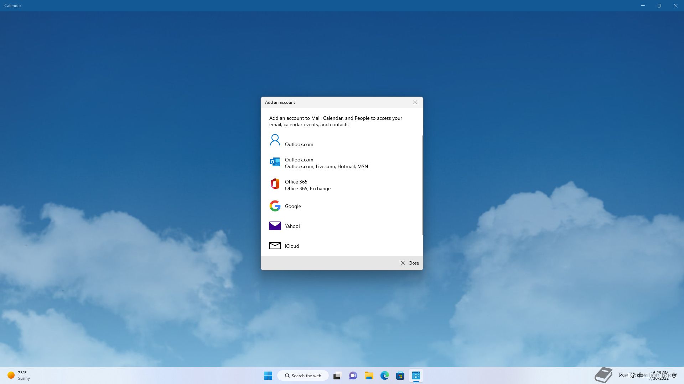Click the account list vertical scrollbar

(422, 185)
